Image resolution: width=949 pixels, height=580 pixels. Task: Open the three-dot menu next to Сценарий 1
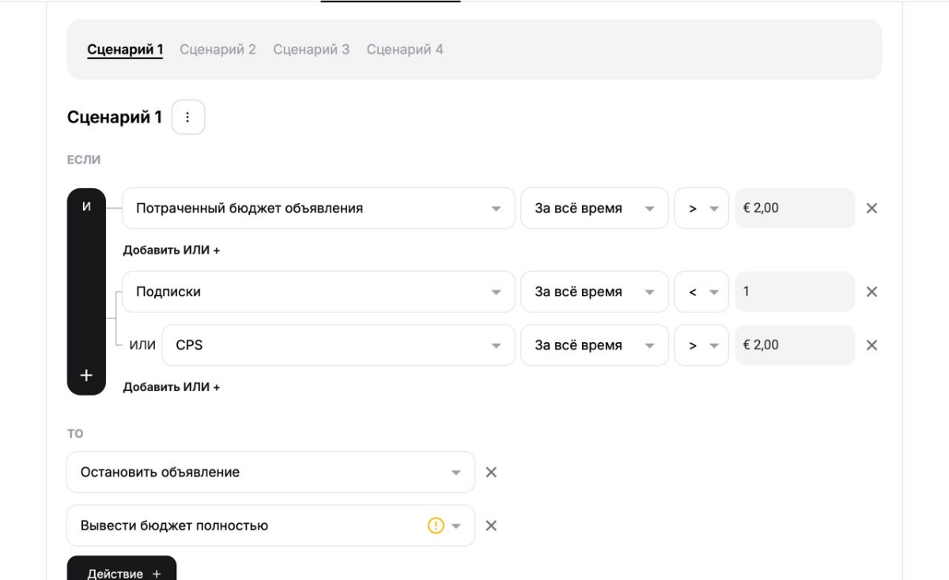188,118
